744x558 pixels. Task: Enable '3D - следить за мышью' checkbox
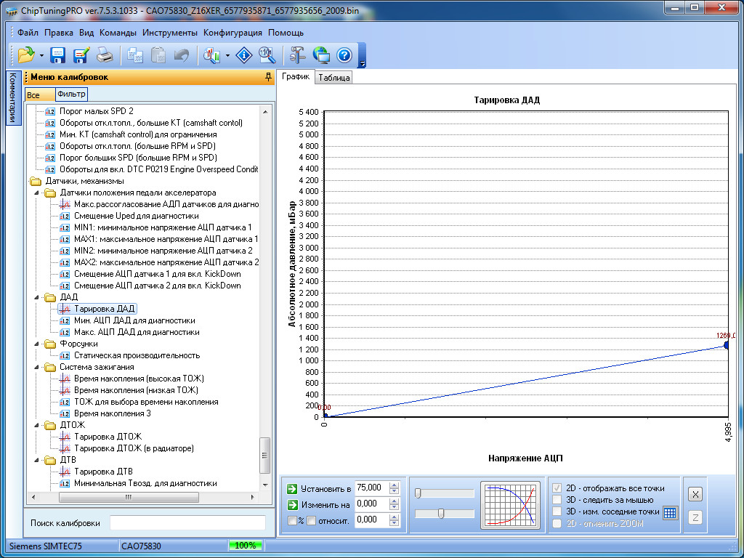point(557,500)
